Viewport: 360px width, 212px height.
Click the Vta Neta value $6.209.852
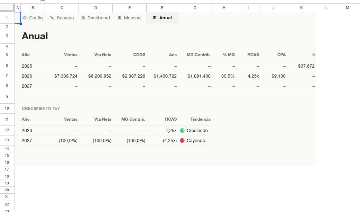(100, 76)
